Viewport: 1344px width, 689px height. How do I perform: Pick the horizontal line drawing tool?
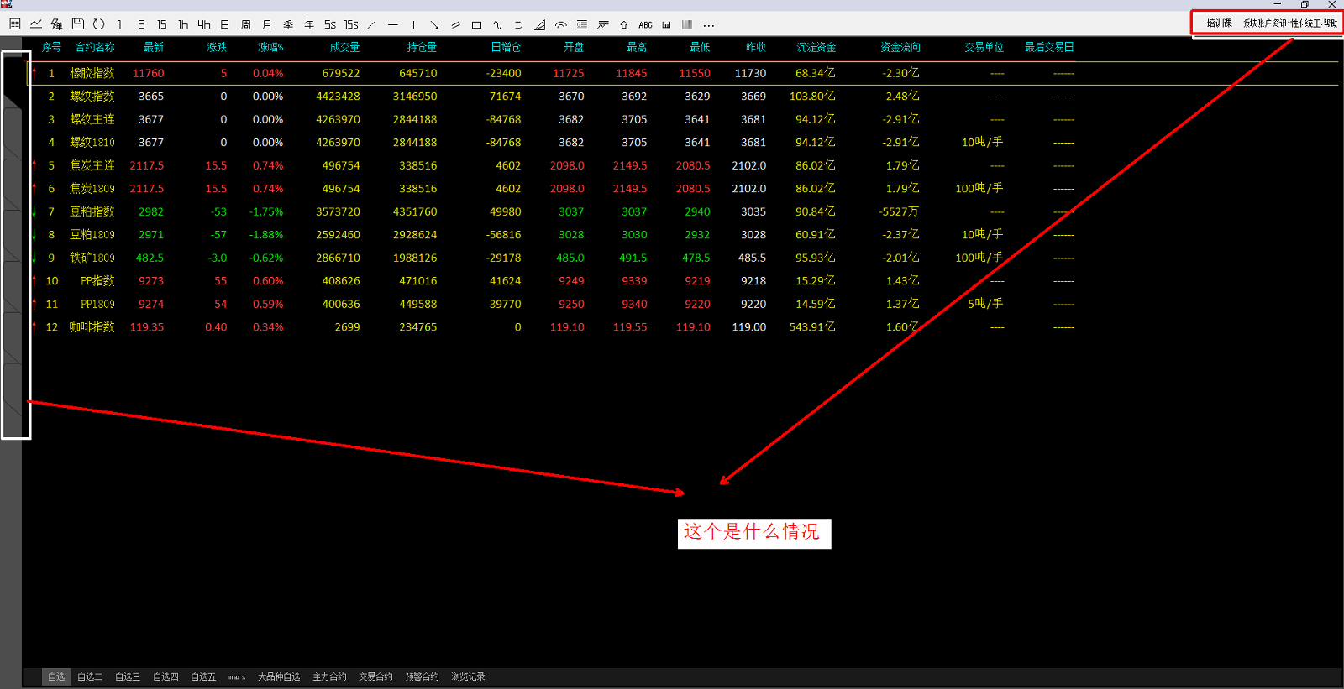393,24
